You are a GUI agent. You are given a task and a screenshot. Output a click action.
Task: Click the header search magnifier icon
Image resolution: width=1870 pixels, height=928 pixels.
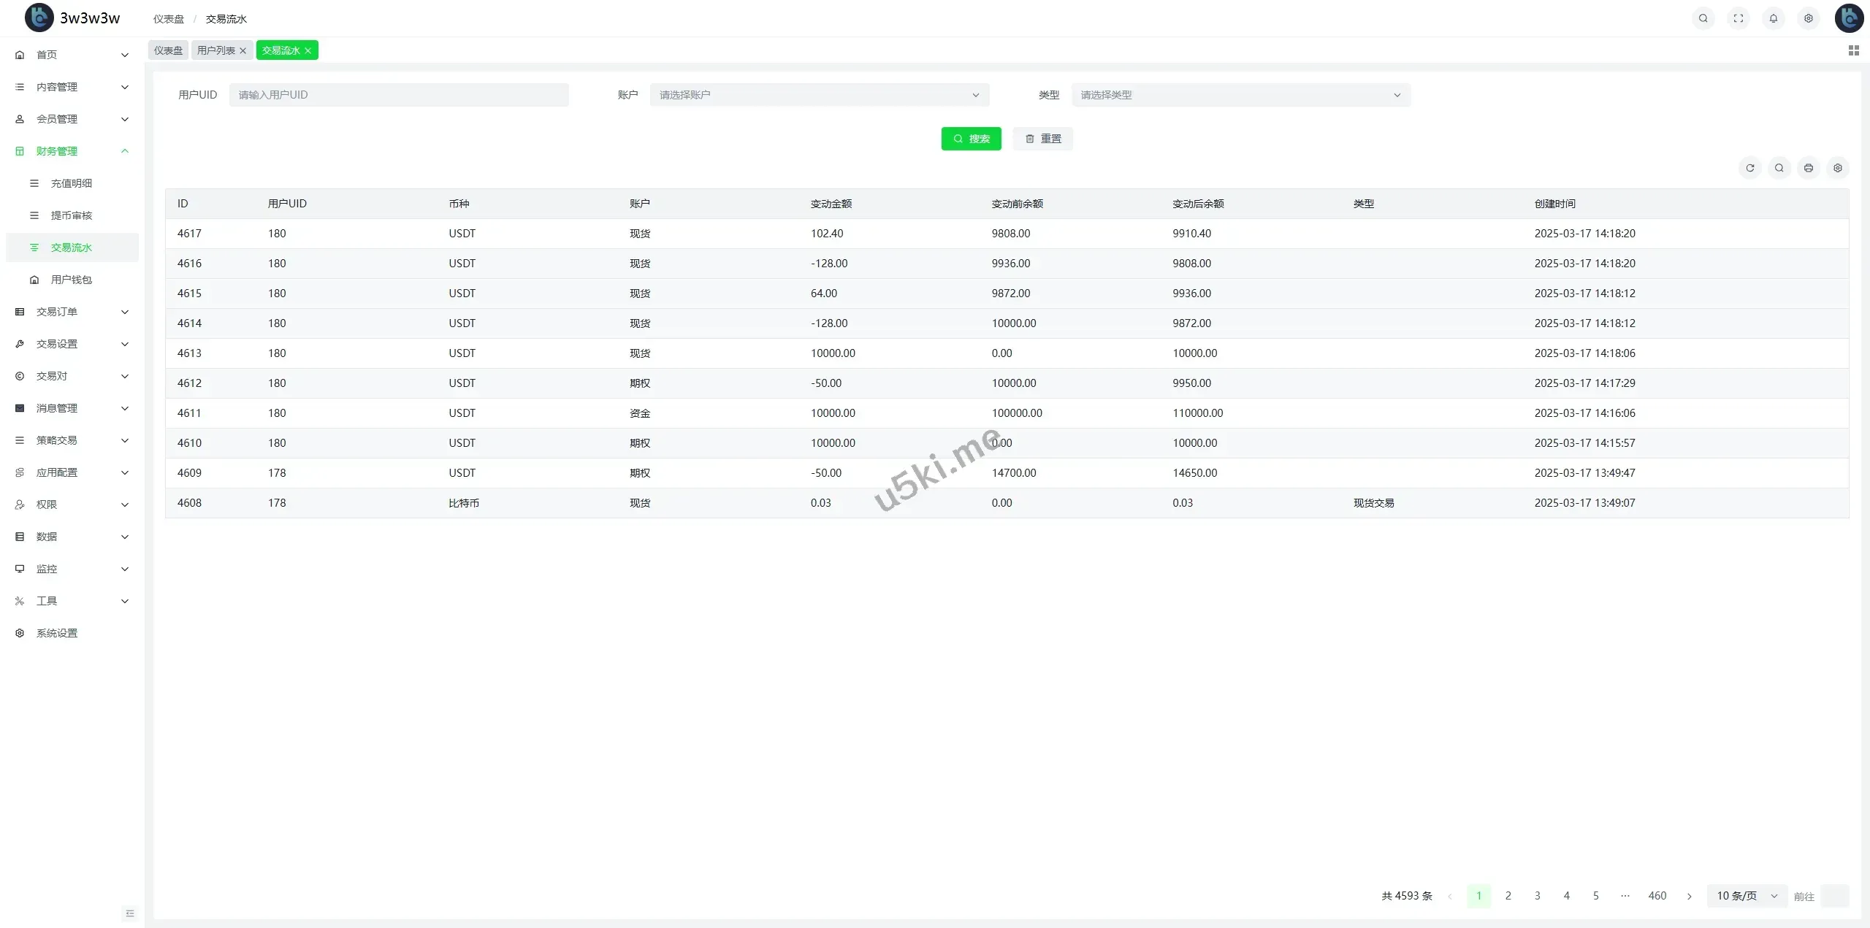tap(1703, 18)
